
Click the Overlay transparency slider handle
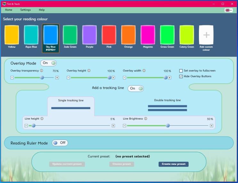tap(42, 78)
